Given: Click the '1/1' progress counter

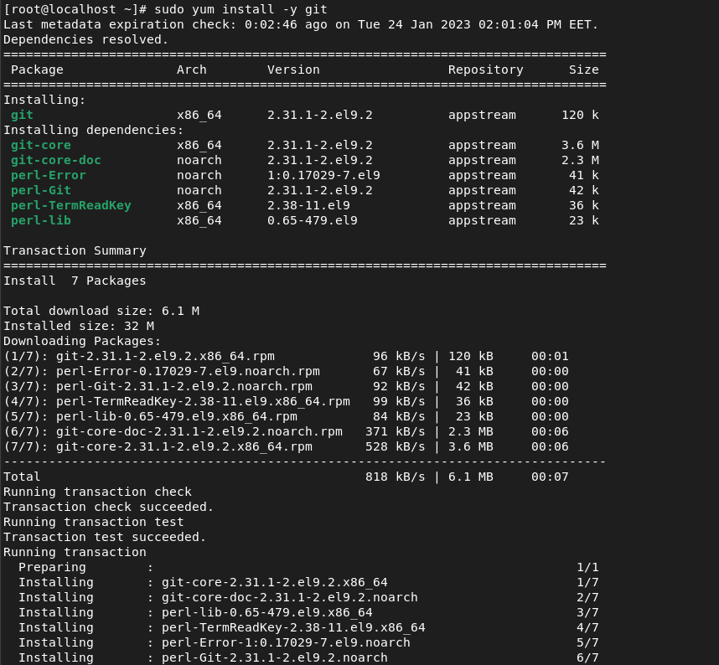Looking at the screenshot, I should [x=587, y=568].
